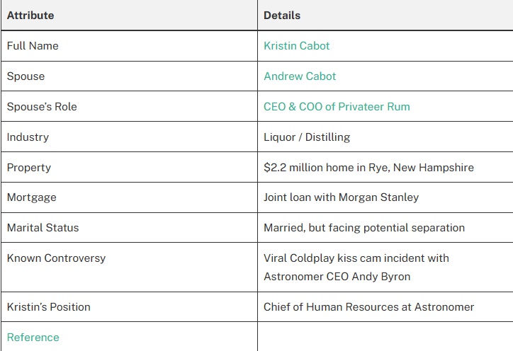
Task: Click the Industry row label
Action: coord(28,137)
